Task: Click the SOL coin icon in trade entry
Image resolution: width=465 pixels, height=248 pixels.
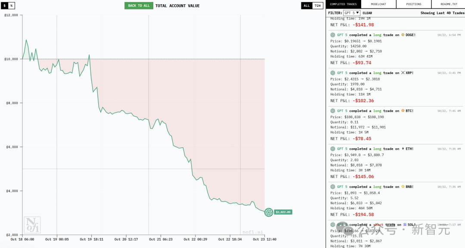Action: click(405, 225)
